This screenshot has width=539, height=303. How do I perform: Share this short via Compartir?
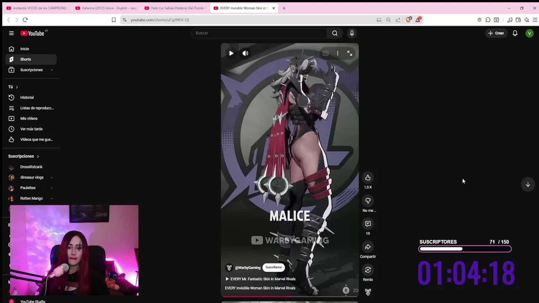(x=368, y=247)
